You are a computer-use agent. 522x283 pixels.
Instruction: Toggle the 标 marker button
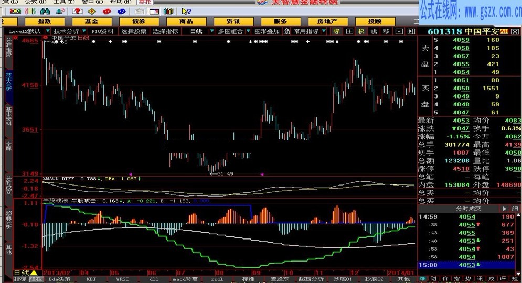(x=336, y=31)
